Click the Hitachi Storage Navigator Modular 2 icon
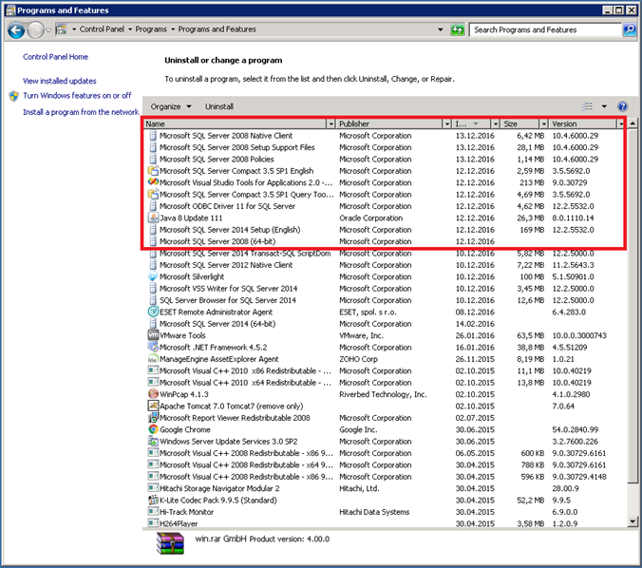Viewport: 642px width, 568px height. 153,488
